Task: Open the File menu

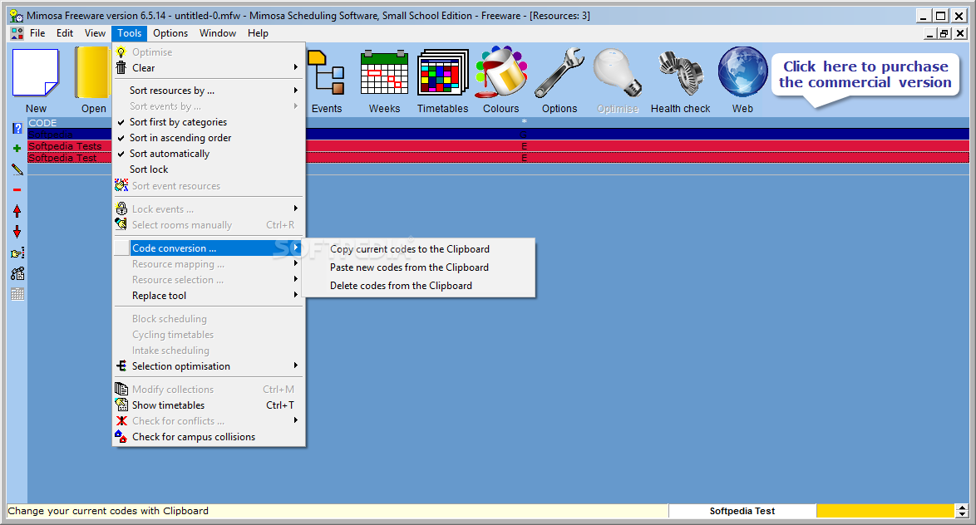Action: [37, 33]
